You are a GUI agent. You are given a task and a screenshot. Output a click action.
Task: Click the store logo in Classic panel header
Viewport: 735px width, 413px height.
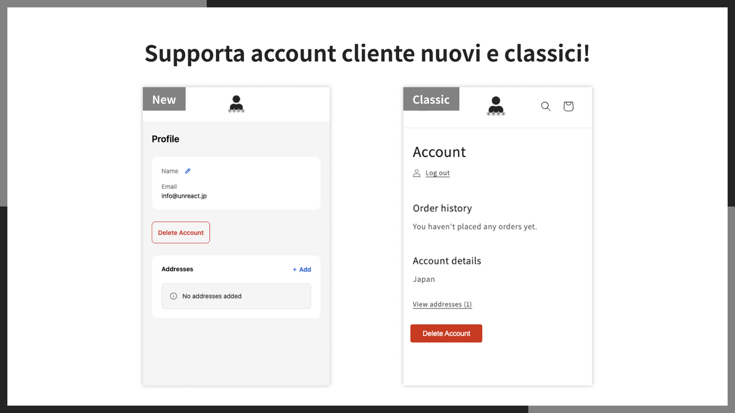pyautogui.click(x=496, y=106)
